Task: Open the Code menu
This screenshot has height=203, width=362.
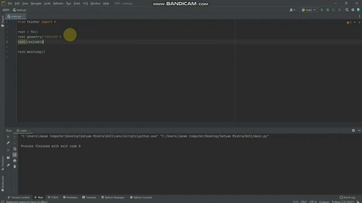Action: (x=48, y=3)
